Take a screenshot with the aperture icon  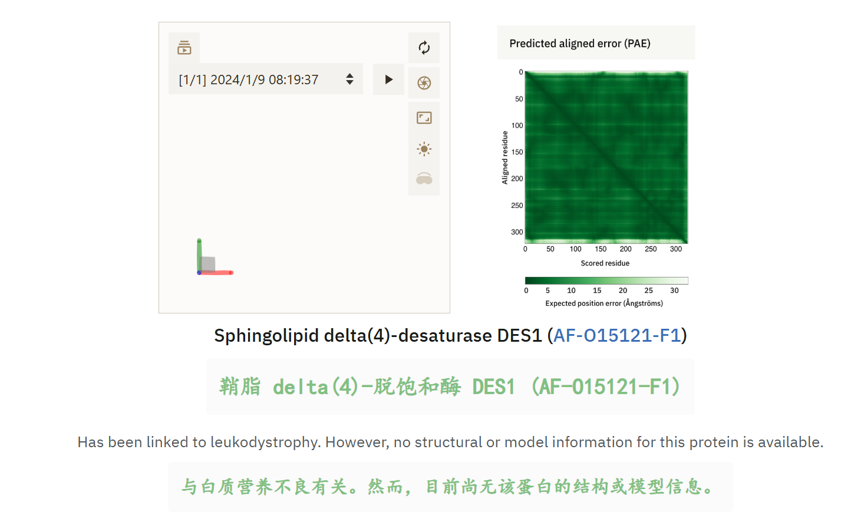tap(424, 83)
